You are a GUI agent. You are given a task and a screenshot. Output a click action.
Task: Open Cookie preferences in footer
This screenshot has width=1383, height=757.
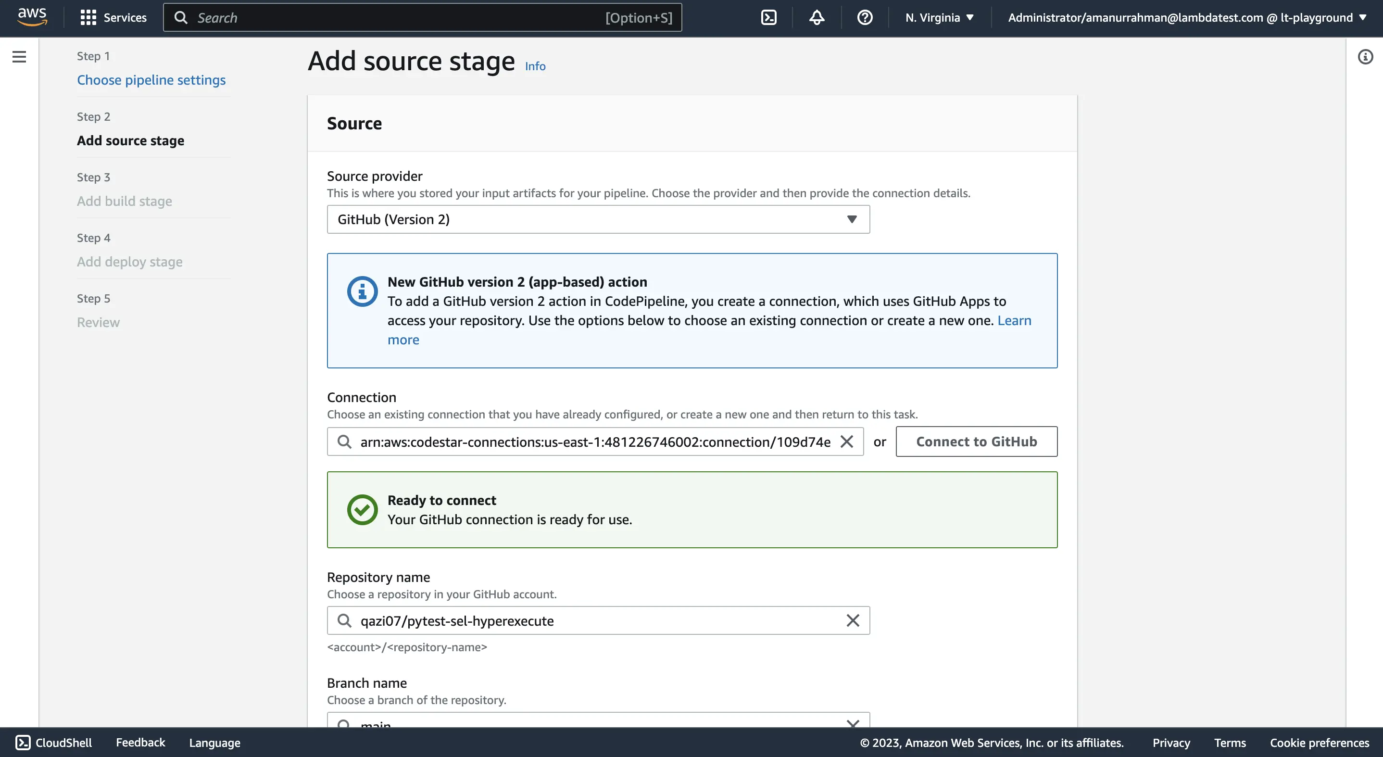tap(1319, 743)
